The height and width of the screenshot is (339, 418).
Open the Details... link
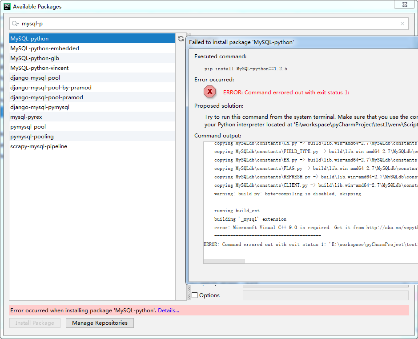tap(169, 310)
